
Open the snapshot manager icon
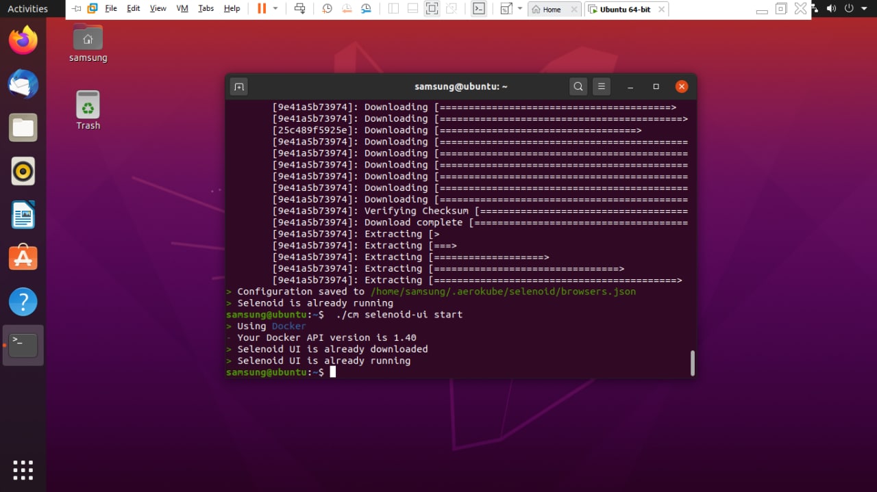point(367,9)
